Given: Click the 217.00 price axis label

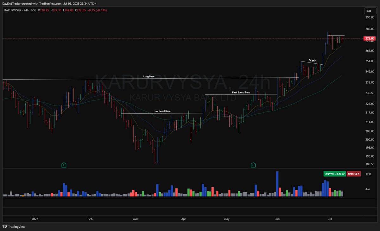Looking at the screenshot, I should (x=370, y=112).
